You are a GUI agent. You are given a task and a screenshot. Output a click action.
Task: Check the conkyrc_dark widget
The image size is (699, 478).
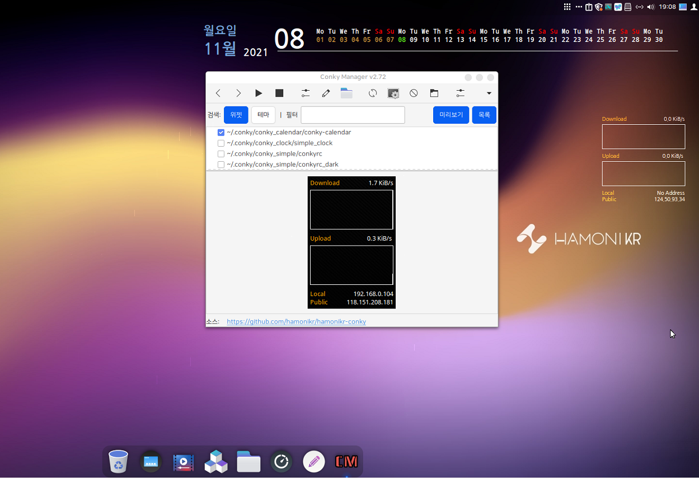tap(221, 164)
